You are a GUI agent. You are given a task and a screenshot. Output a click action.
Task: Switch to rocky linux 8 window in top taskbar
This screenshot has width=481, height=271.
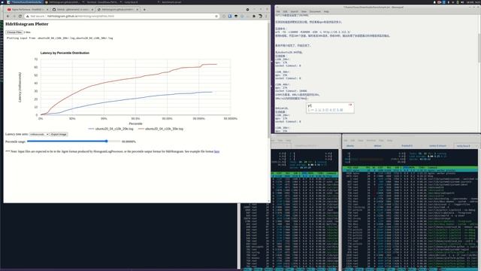[x=131, y=2]
